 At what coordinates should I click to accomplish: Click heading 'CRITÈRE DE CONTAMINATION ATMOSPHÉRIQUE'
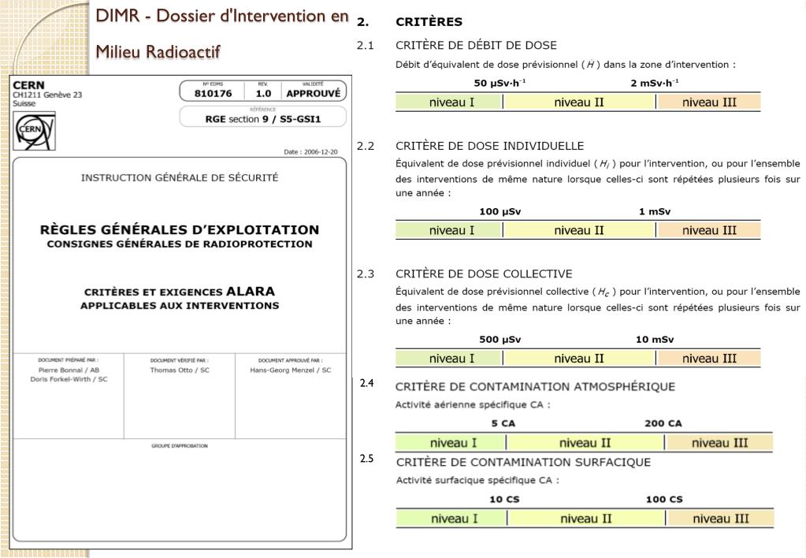535,387
